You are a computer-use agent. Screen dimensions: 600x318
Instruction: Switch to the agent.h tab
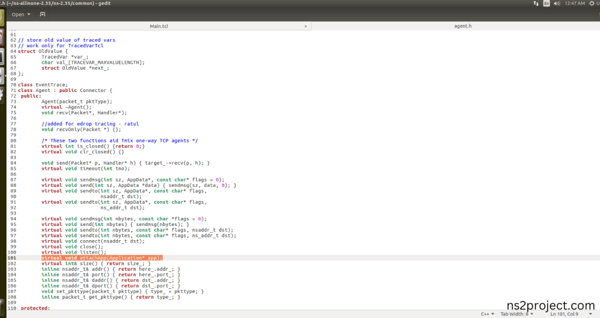[x=463, y=26]
